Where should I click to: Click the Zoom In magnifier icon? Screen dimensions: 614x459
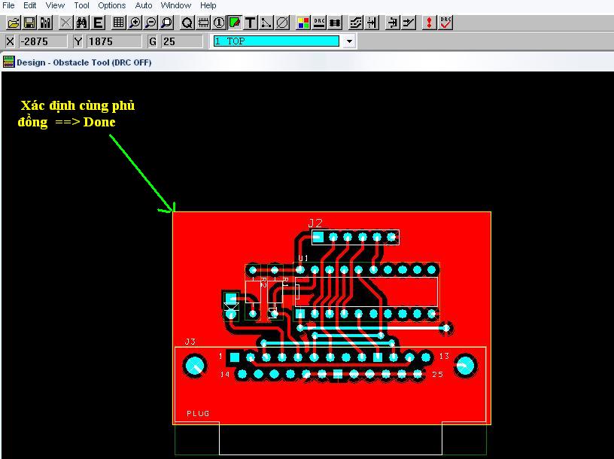135,23
